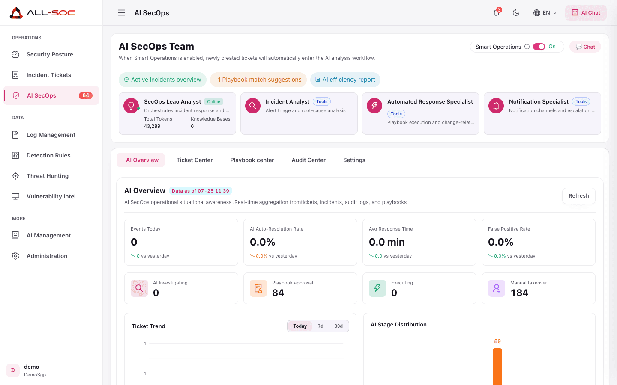Viewport: 617px width, 385px height.
Task: Click Playbook approval document icon
Action: click(258, 288)
